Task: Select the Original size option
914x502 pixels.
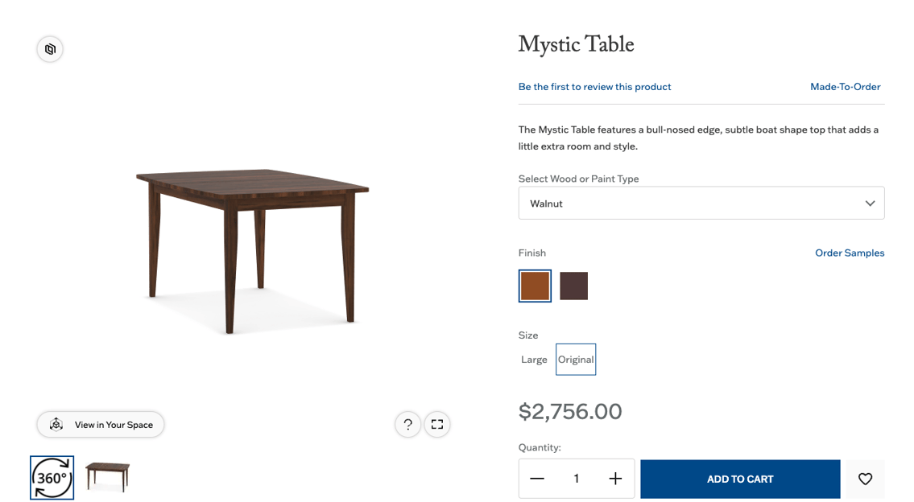Action: [576, 360]
